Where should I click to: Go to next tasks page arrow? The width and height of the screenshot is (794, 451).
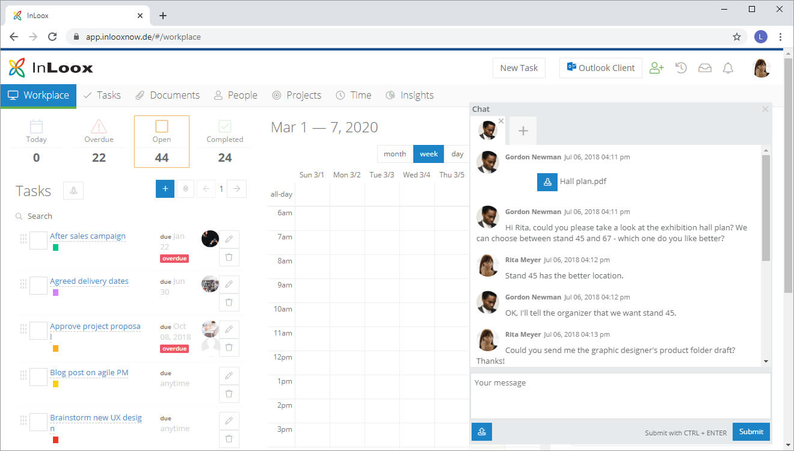point(236,188)
